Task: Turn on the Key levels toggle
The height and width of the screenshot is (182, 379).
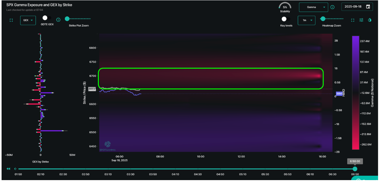Action: click(286, 19)
